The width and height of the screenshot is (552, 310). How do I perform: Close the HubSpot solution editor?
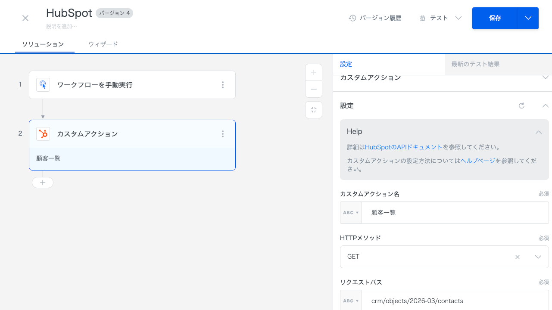(25, 18)
